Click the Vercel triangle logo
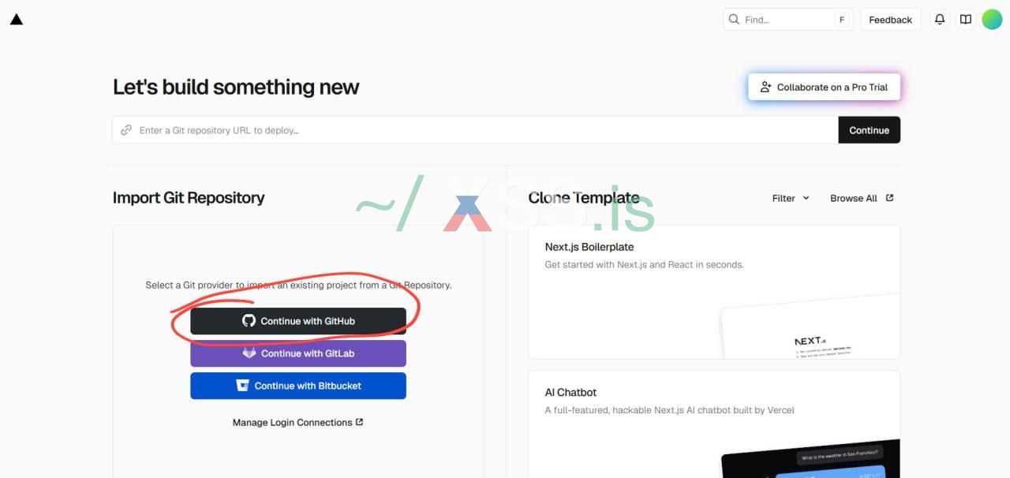The height and width of the screenshot is (478, 1010). coord(17,19)
